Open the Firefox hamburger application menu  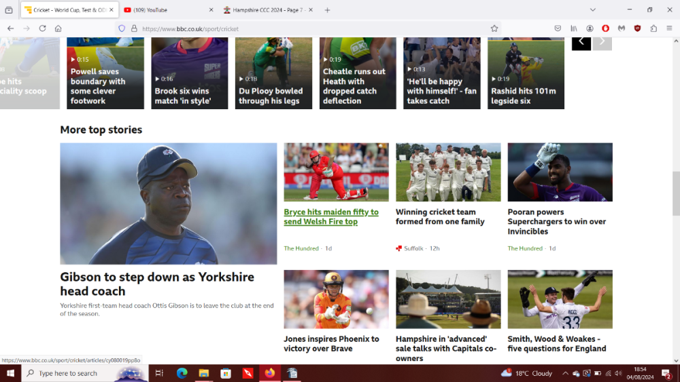(x=669, y=28)
